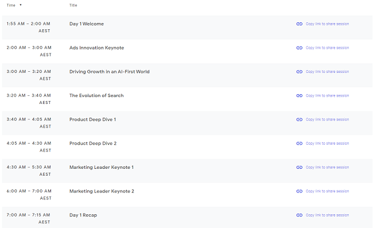Copy share link text for Product Deep Dive 2
Viewport: 373px width, 228px height.
(x=327, y=144)
